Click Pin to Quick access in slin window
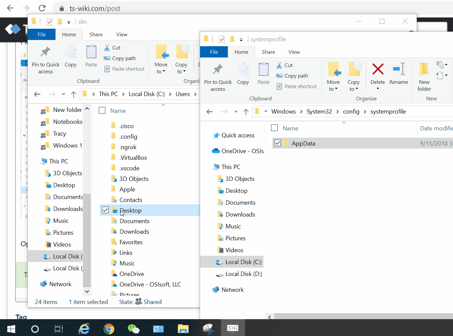Screen dimensions: 453x336 [x=46, y=59]
